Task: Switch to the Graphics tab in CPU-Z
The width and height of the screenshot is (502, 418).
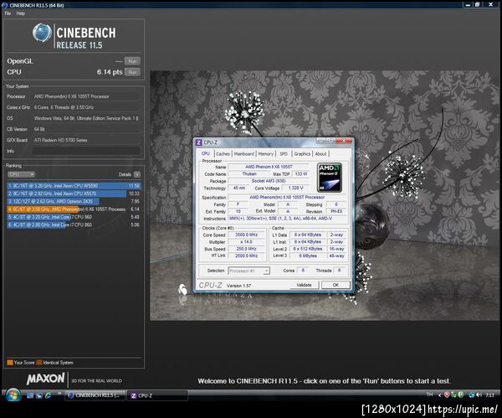Action: tap(302, 154)
